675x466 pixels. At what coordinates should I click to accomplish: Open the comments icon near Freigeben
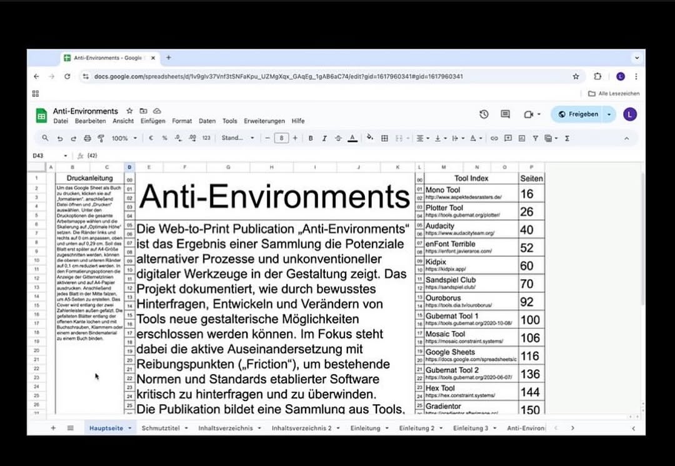(505, 114)
